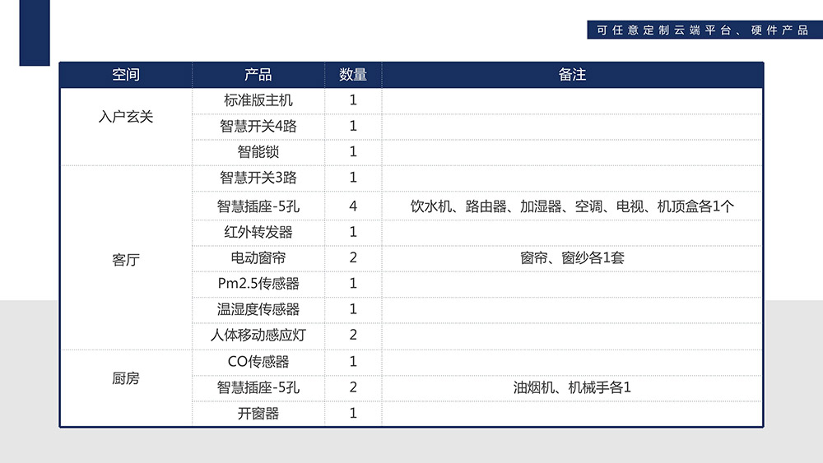The height and width of the screenshot is (463, 823).
Task: Select the 入户玄关 space cell
Action: tap(126, 117)
